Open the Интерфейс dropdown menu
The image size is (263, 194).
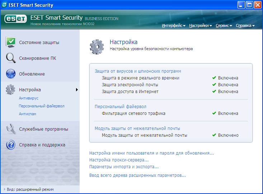coord(174,25)
